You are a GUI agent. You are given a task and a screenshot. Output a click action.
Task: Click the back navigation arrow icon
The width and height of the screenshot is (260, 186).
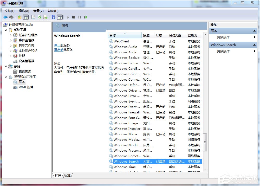pos(5,17)
